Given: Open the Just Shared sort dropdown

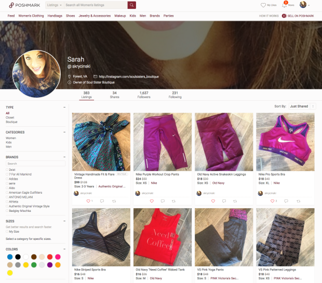Looking at the screenshot, I should click(x=302, y=106).
